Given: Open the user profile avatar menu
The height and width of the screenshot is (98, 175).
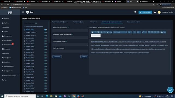Looking at the screenshot, I should click(x=159, y=12).
